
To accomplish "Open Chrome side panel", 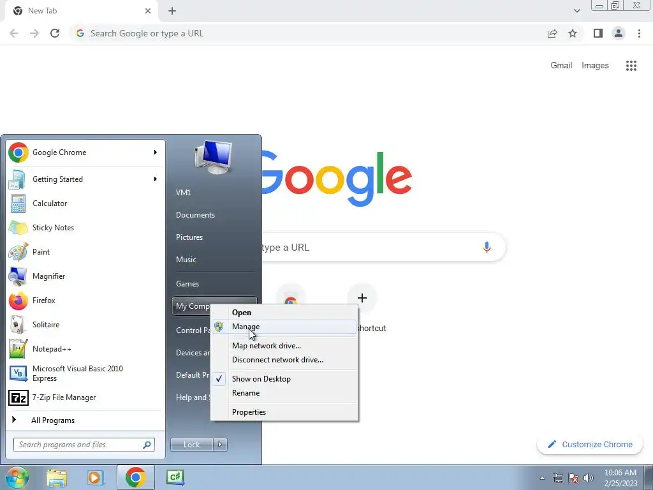I will [598, 33].
